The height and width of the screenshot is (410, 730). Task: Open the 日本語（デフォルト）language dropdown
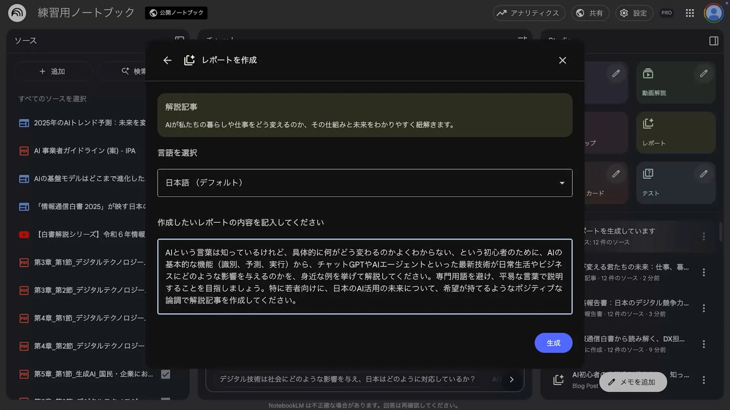tap(365, 183)
